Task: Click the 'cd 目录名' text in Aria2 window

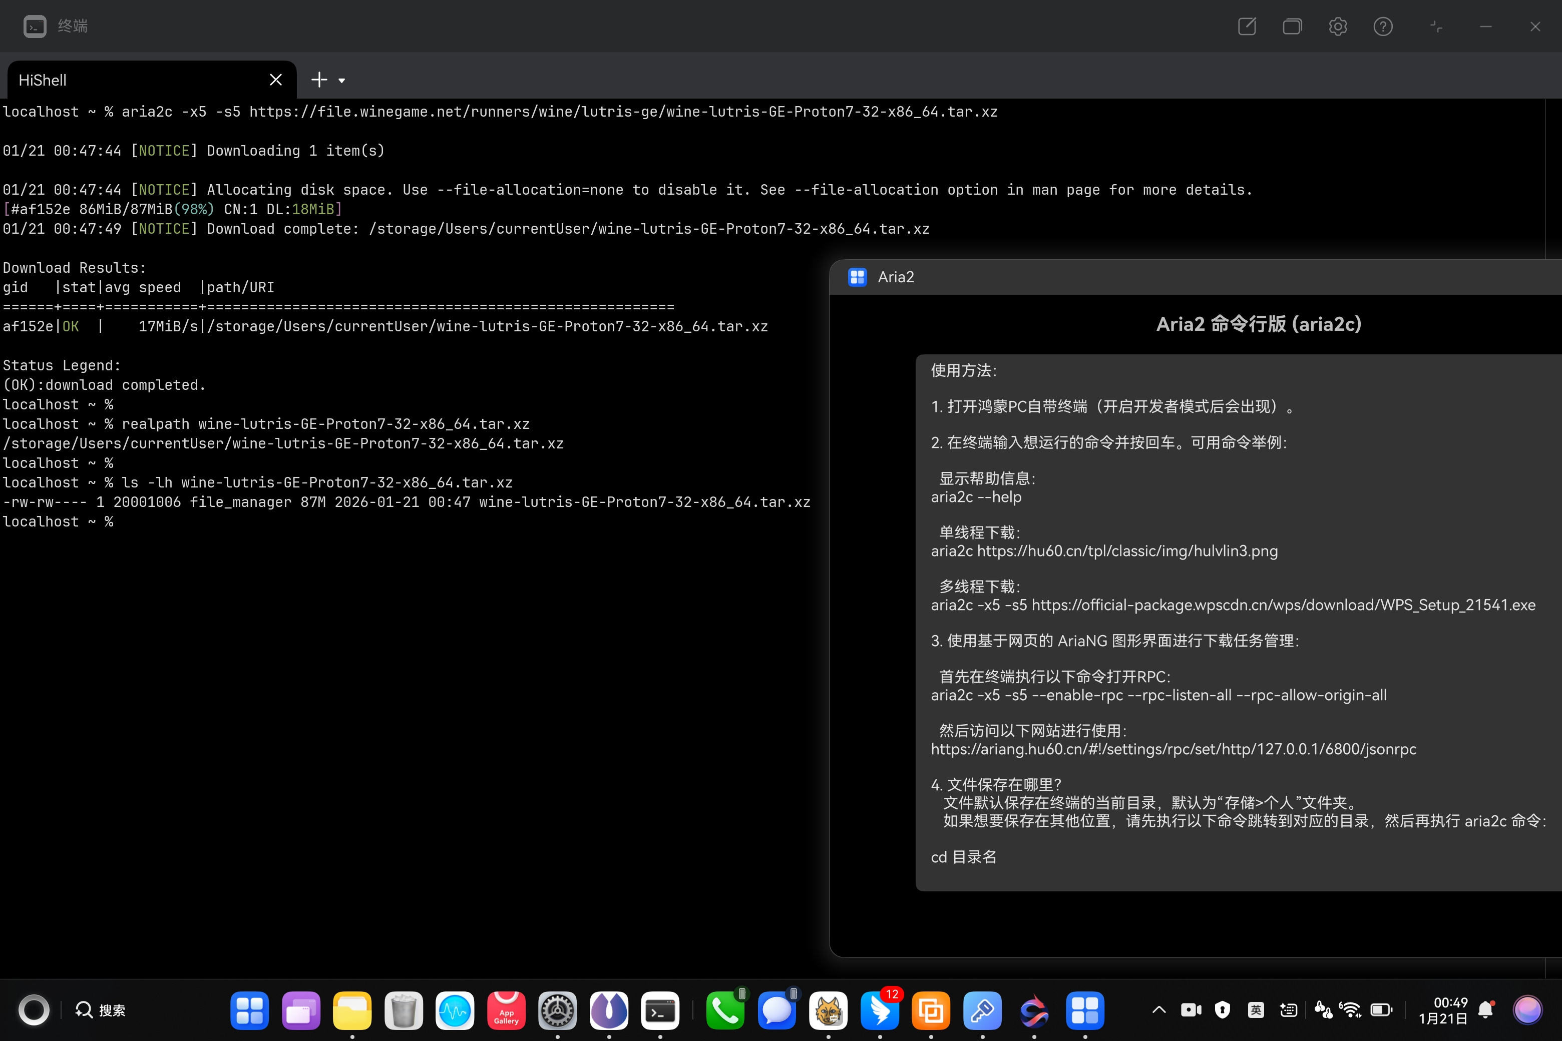Action: coord(964,857)
